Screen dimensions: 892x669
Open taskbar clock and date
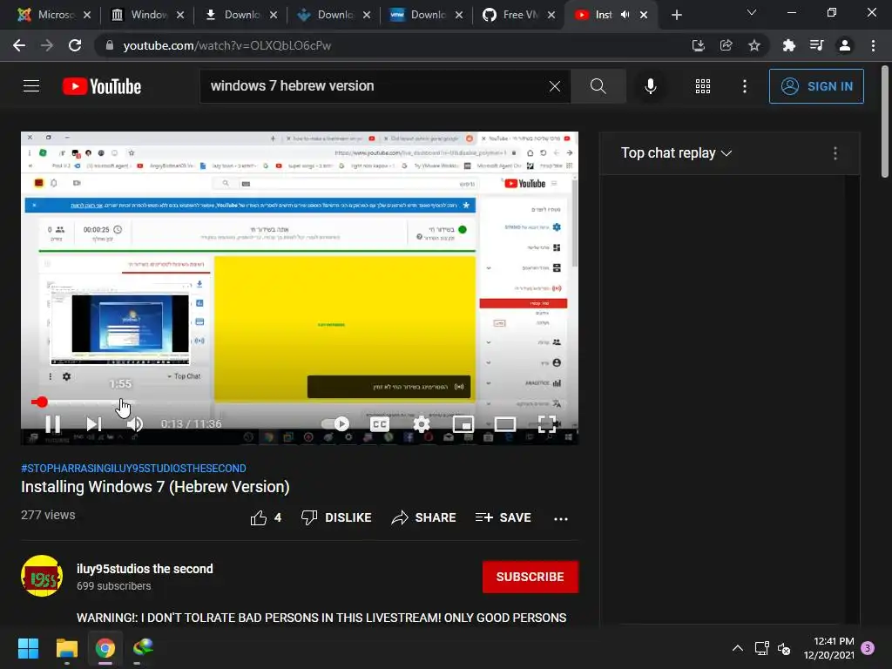(x=829, y=648)
